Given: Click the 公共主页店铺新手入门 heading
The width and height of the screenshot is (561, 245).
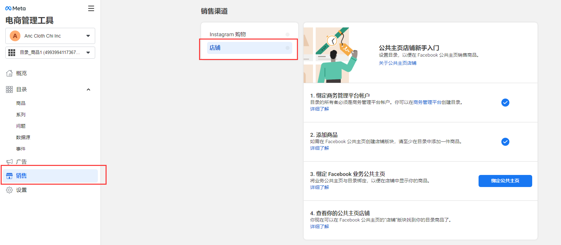Looking at the screenshot, I should 409,48.
